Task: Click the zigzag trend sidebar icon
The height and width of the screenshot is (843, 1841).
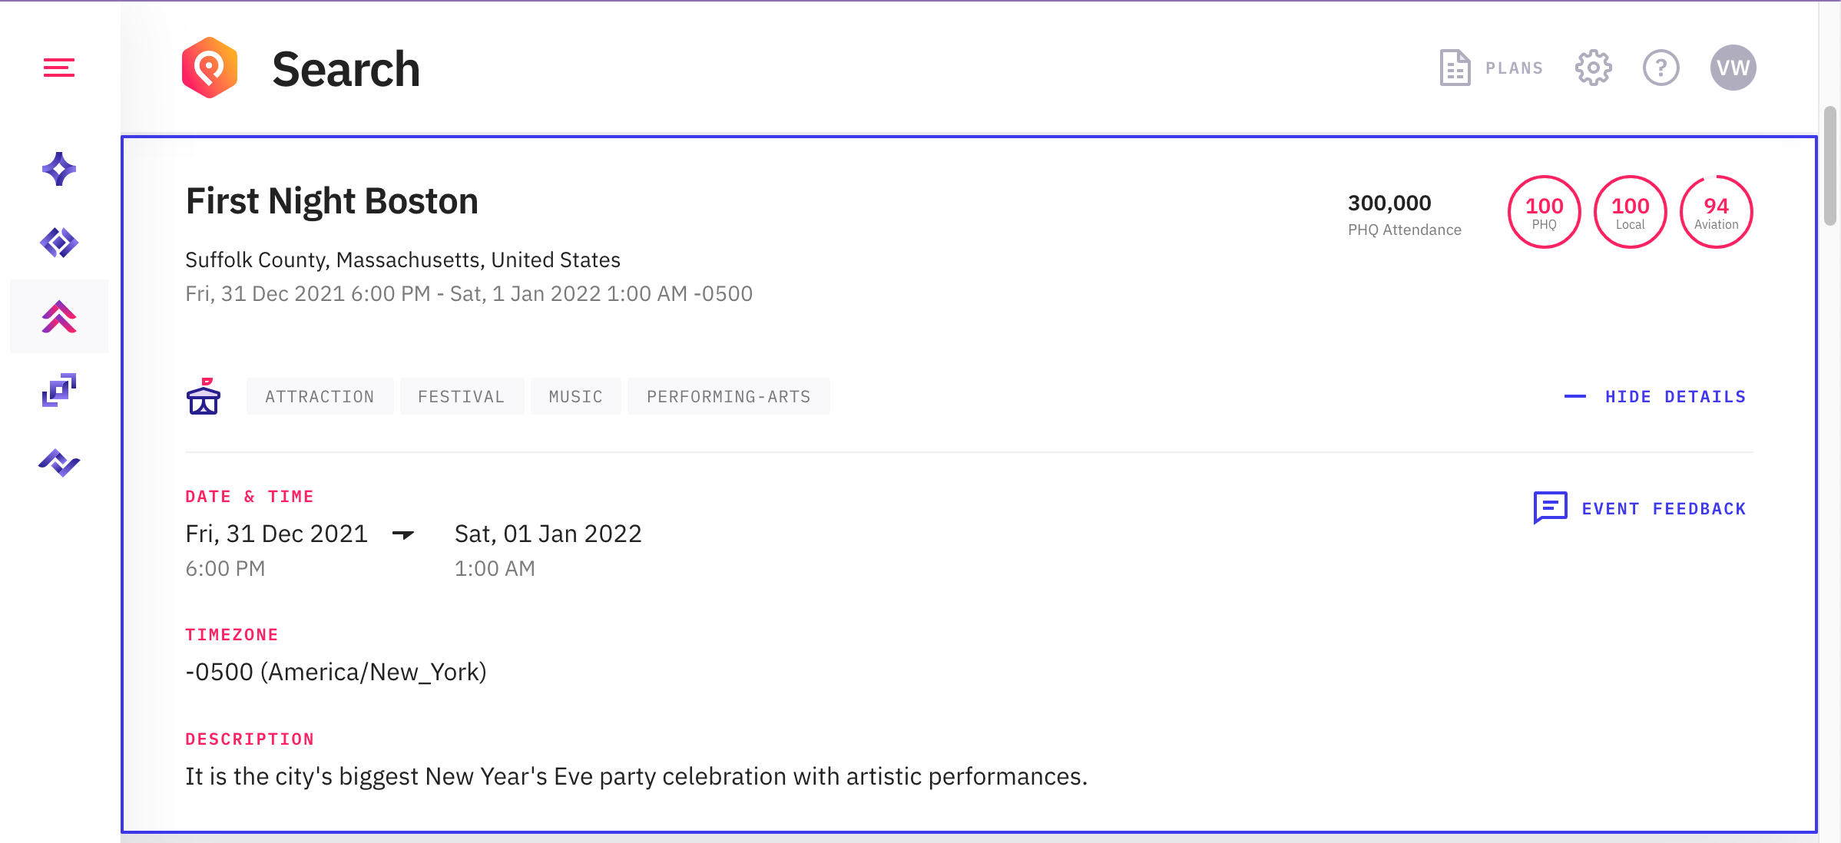Action: (59, 463)
